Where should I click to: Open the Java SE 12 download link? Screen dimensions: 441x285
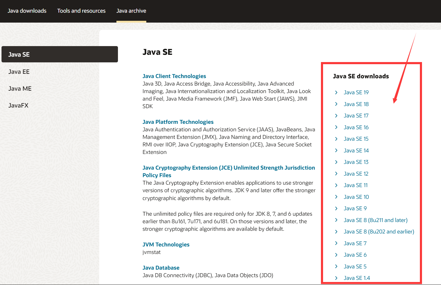point(356,174)
